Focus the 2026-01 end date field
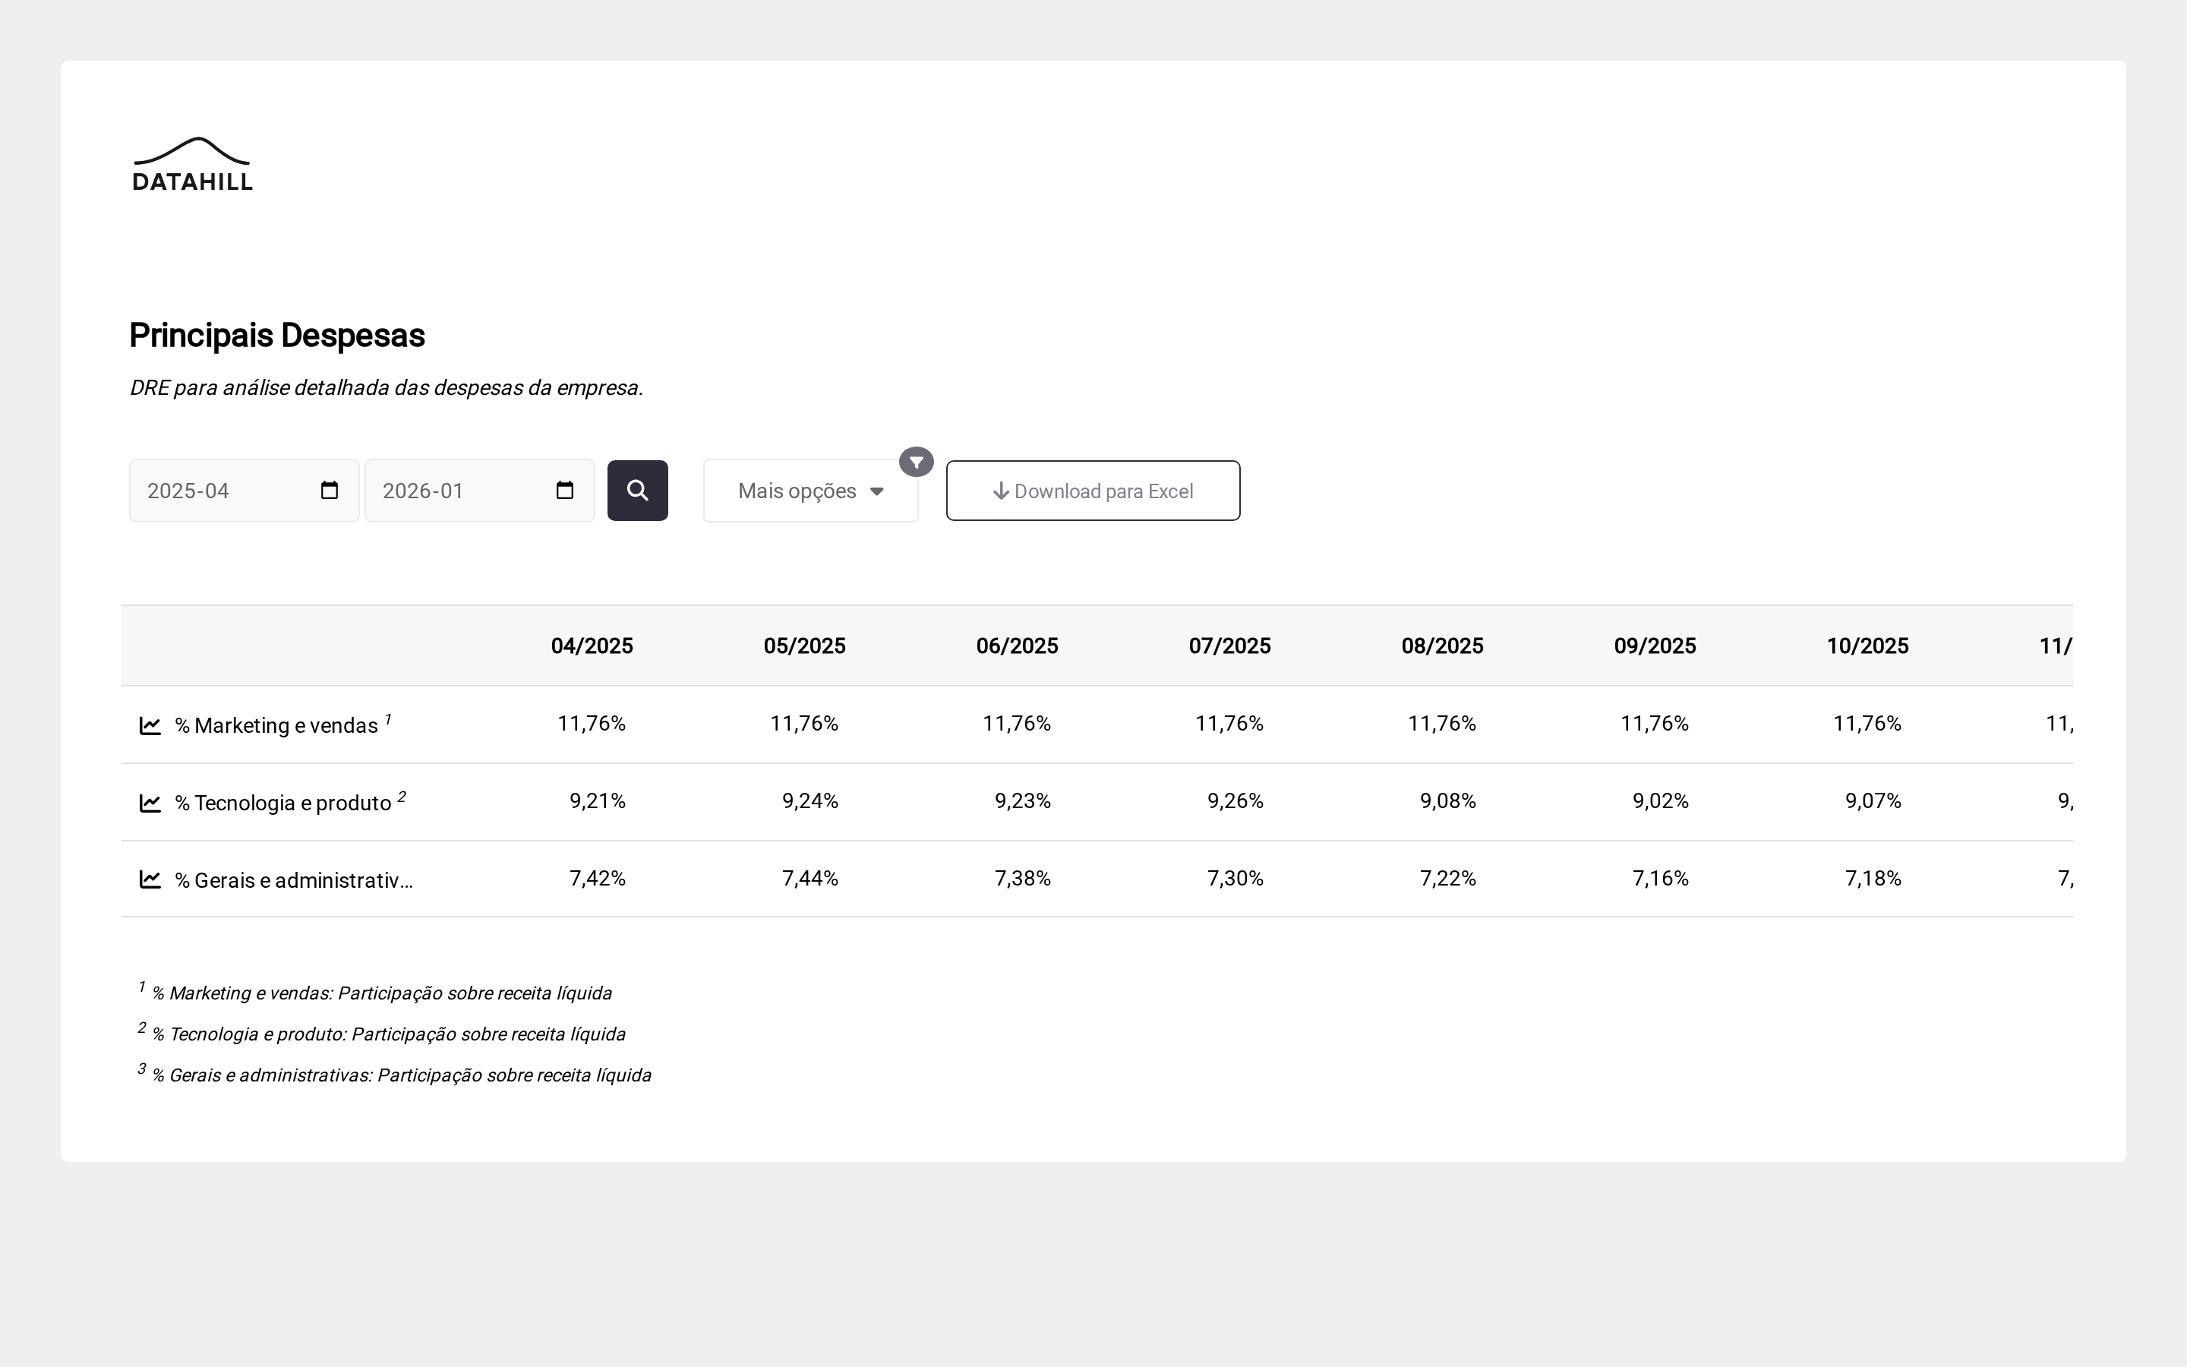Screen dimensions: 2187x1367 coord(452,491)
